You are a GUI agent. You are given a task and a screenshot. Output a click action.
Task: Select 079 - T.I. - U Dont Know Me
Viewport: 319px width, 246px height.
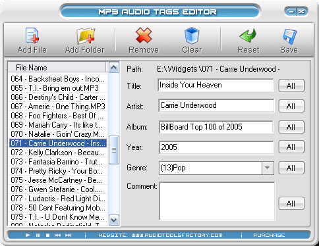pos(58,217)
